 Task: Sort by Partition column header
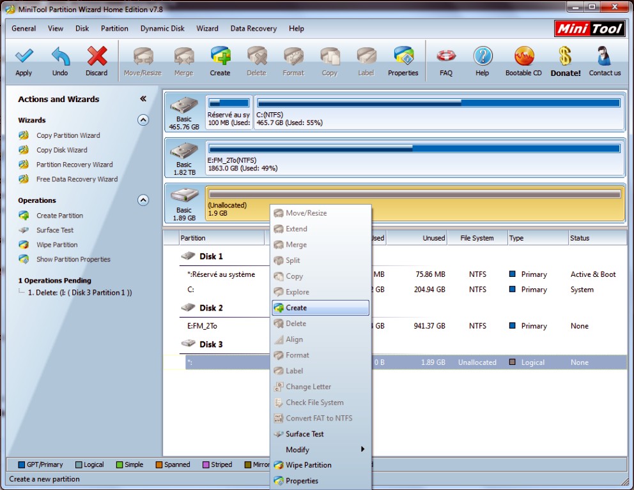(222, 238)
